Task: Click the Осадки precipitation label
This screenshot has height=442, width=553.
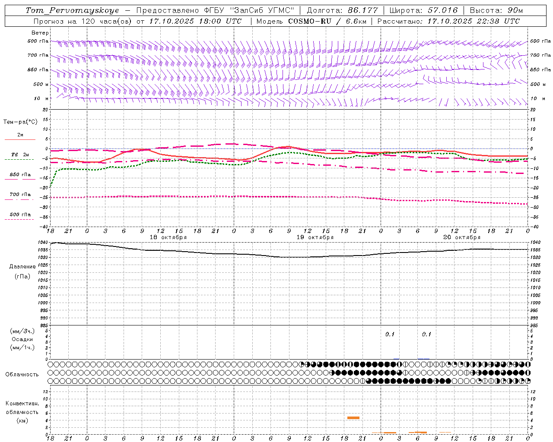Action: (22, 339)
